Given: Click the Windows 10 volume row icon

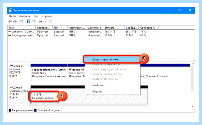Looking at the screenshot, I should [x=10, y=32].
